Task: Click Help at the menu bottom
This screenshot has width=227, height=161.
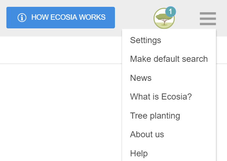Action: [139, 153]
